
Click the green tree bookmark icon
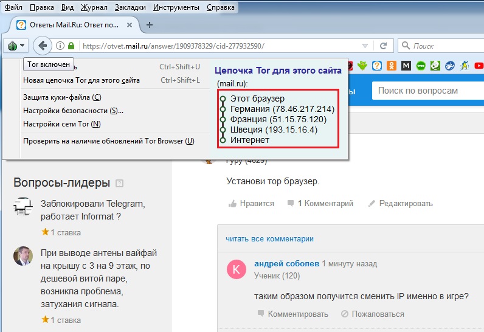tap(421, 66)
